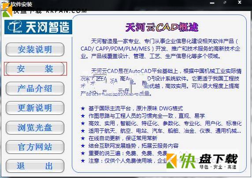Select the 在线自动更新 bullet line
The height and width of the screenshot is (178, 252).
click(x=119, y=138)
